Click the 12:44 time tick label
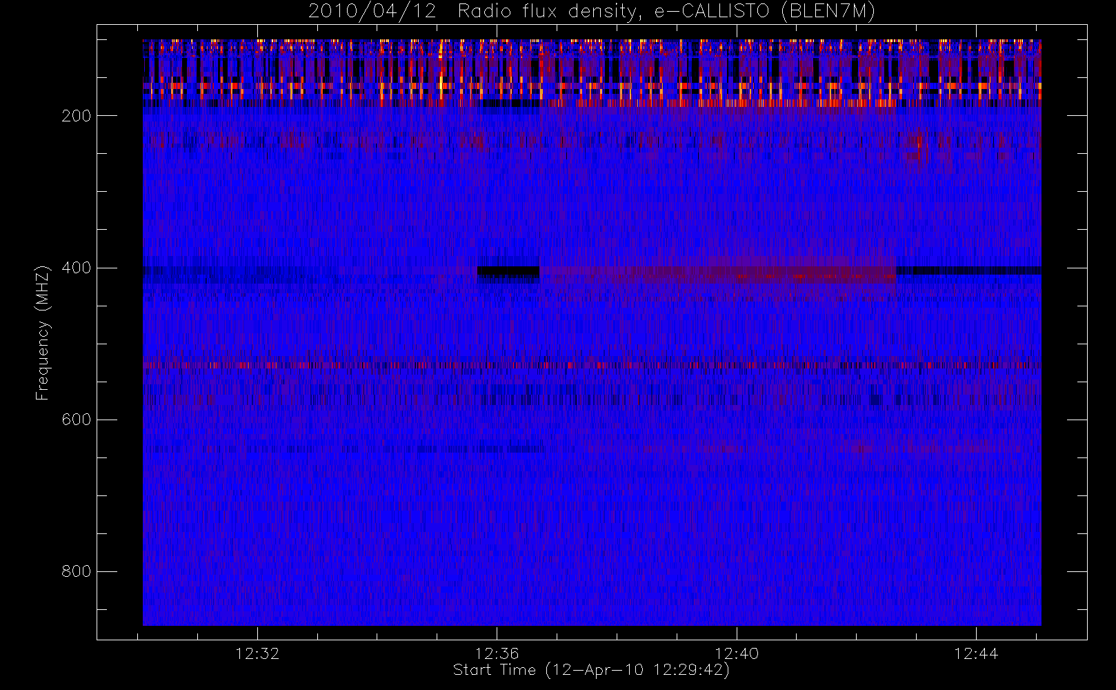The width and height of the screenshot is (1116, 690). 976,653
